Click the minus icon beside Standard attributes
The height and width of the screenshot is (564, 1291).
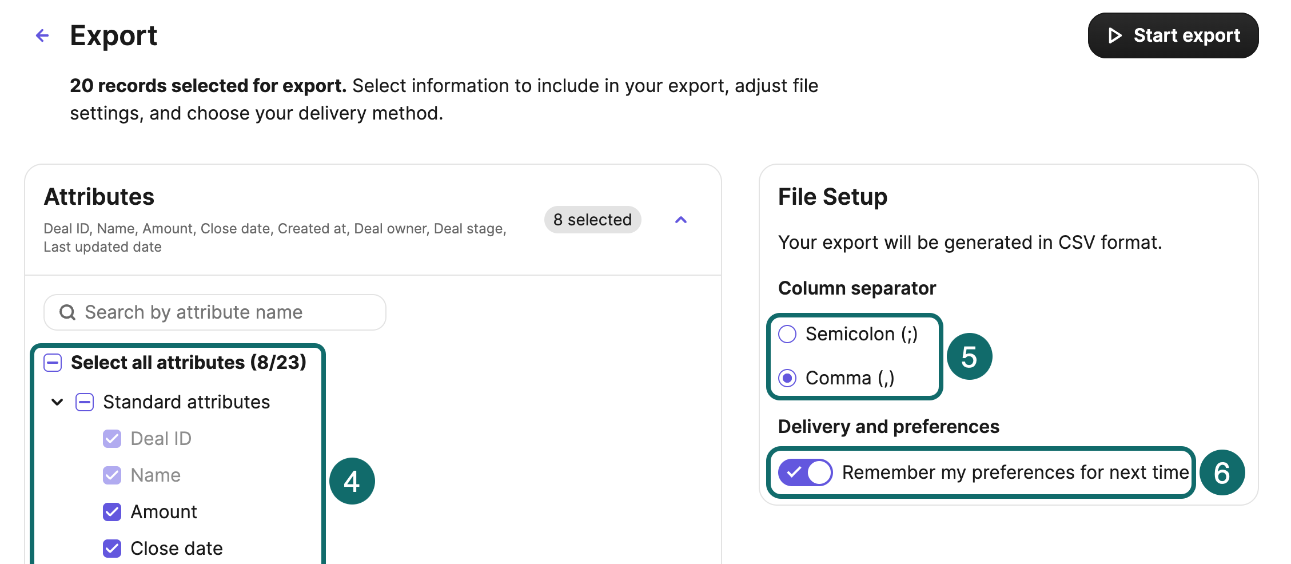point(85,402)
